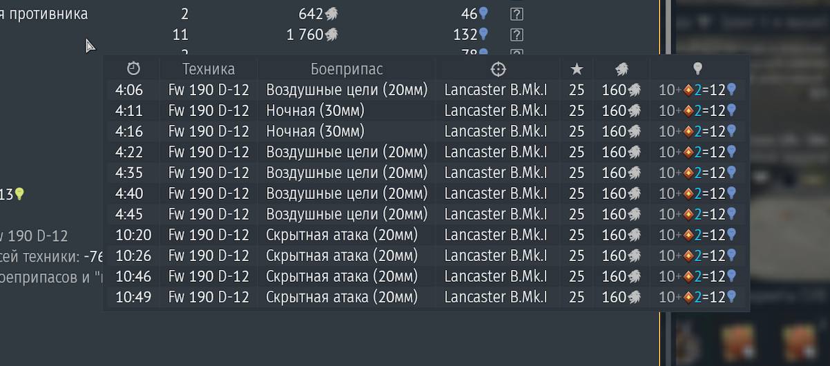Click the lightbulb icon in the table header
Screen dimensions: 830x366
coord(698,68)
